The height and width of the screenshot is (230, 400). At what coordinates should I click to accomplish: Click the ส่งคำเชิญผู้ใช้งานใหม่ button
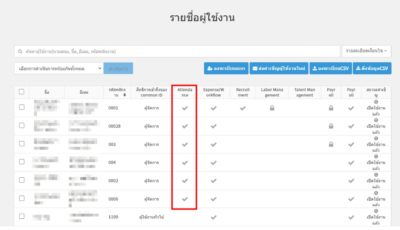click(279, 68)
